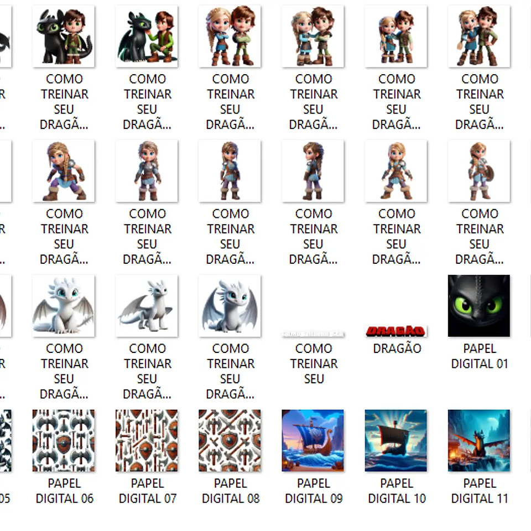Select Astrid thumbnail with purple leggings
Screen dimensions: 531x531
(x=64, y=170)
